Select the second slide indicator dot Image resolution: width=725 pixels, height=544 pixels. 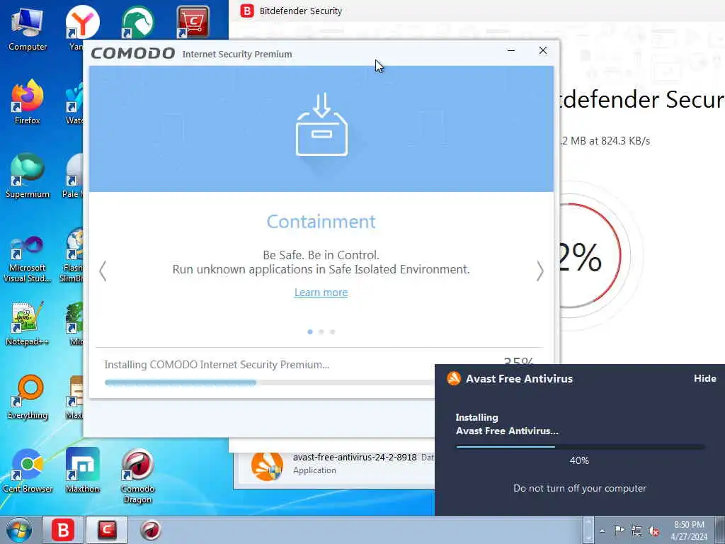[x=321, y=331]
